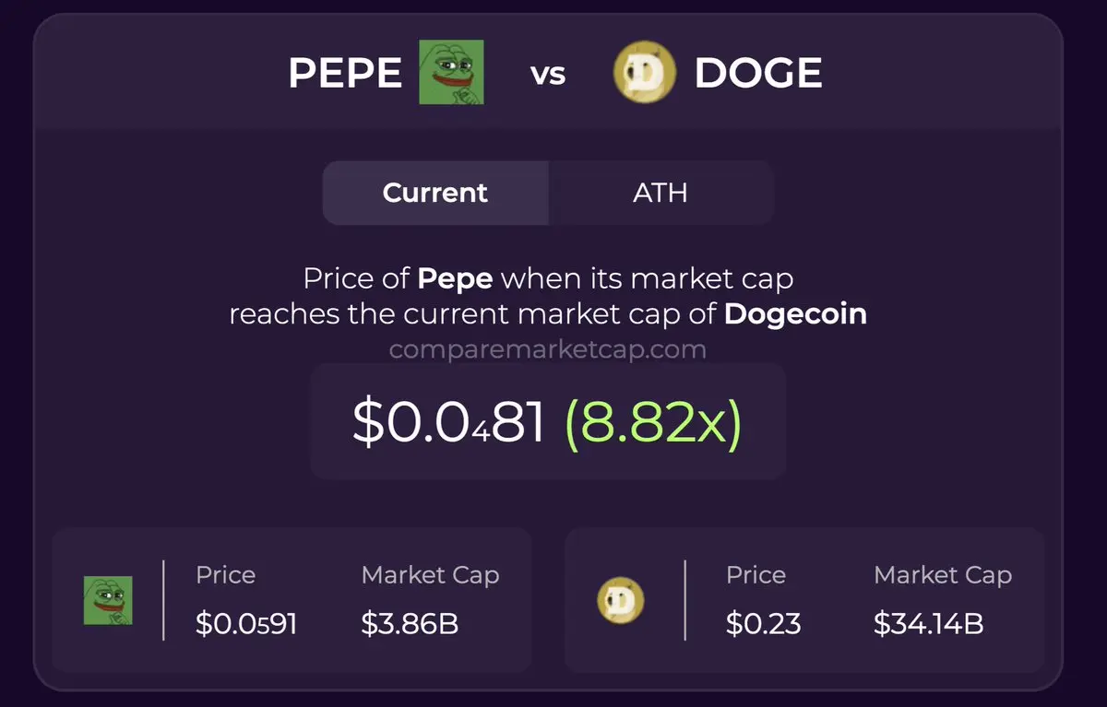
Task: Open the comparemarketcap.com link
Action: [548, 350]
